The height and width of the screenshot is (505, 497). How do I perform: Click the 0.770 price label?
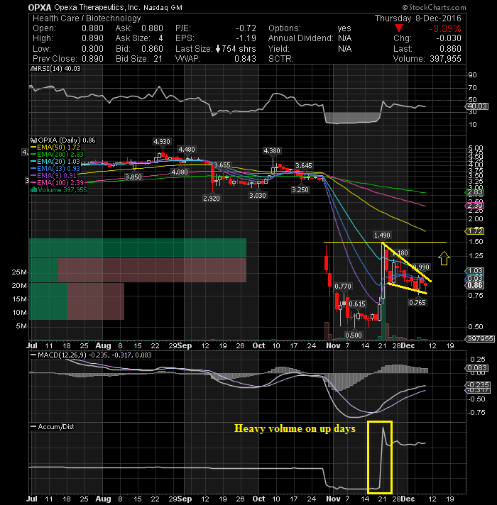point(343,287)
